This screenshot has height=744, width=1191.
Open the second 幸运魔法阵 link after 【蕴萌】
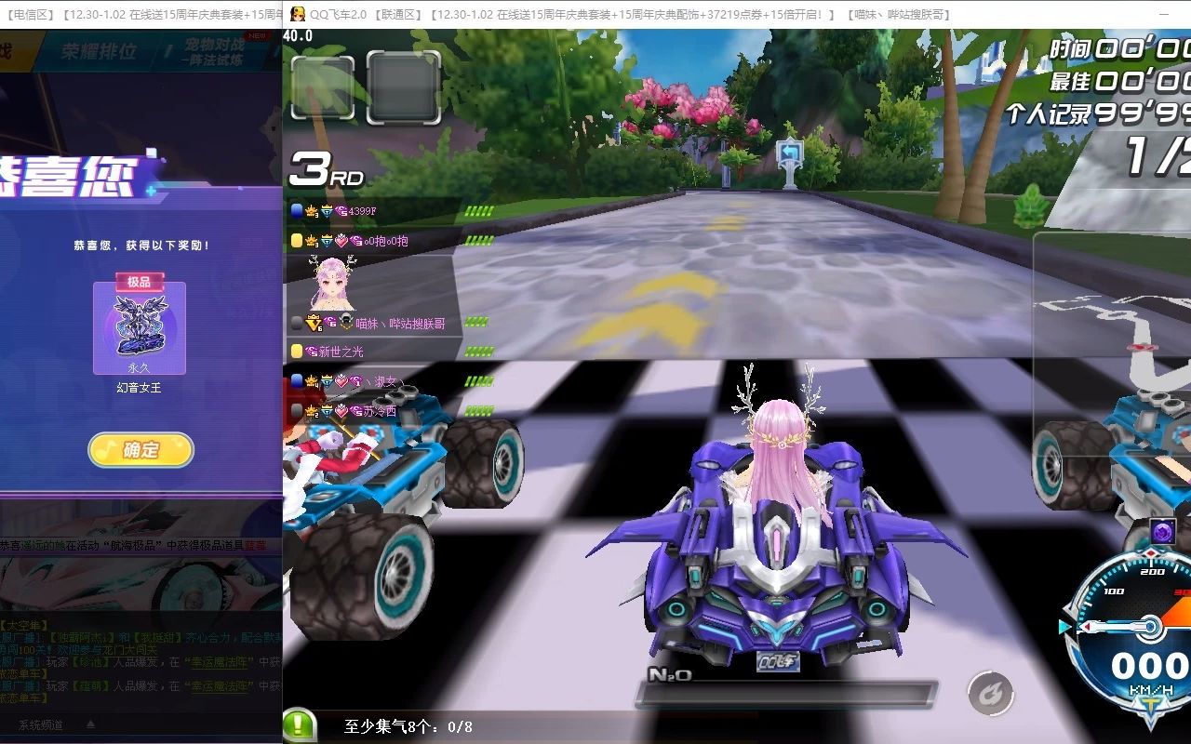[x=221, y=686]
